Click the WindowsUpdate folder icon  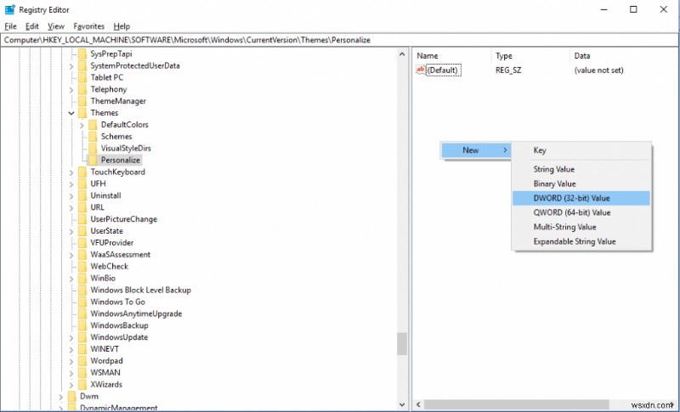[x=82, y=337]
